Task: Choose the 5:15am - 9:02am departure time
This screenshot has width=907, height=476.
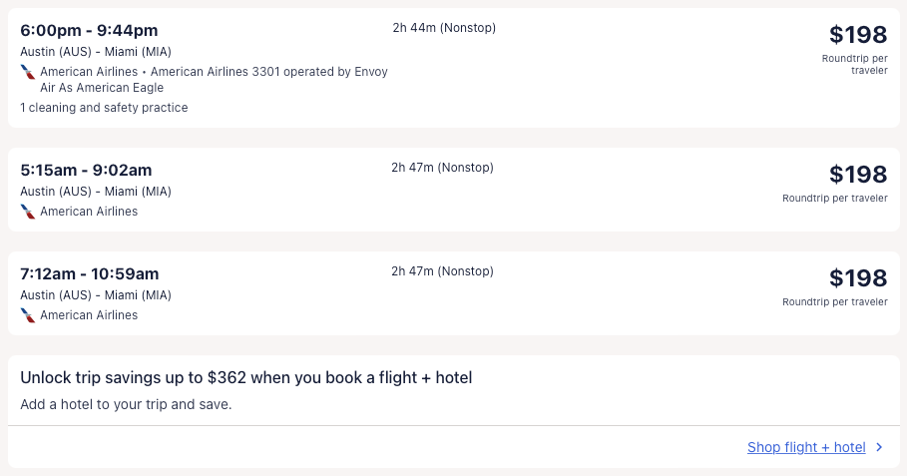Action: click(x=86, y=170)
